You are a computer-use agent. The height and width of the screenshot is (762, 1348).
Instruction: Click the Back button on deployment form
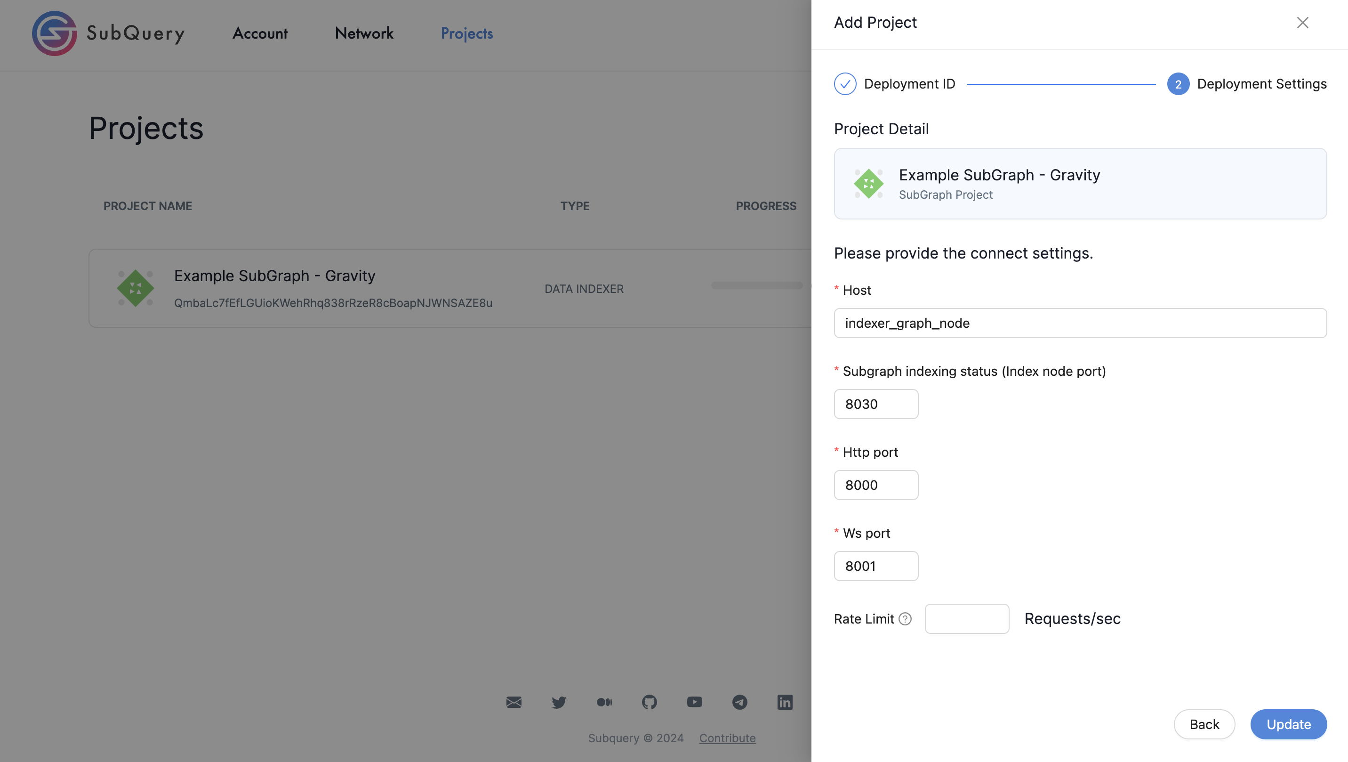tap(1204, 724)
